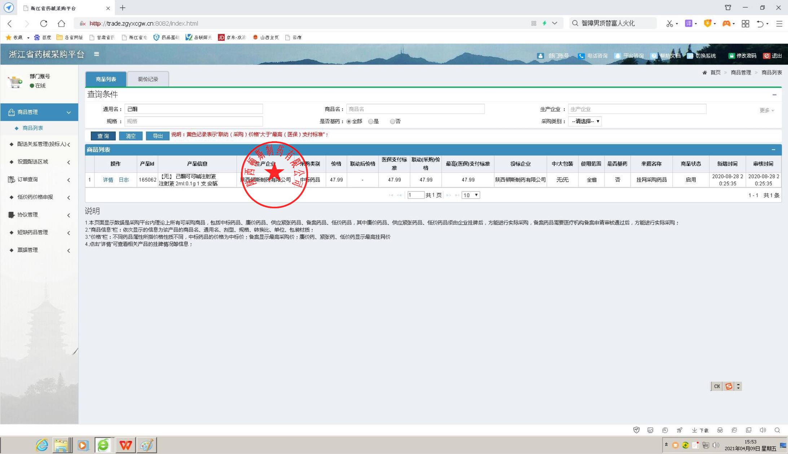Click 切换系统 switch system

701,56
